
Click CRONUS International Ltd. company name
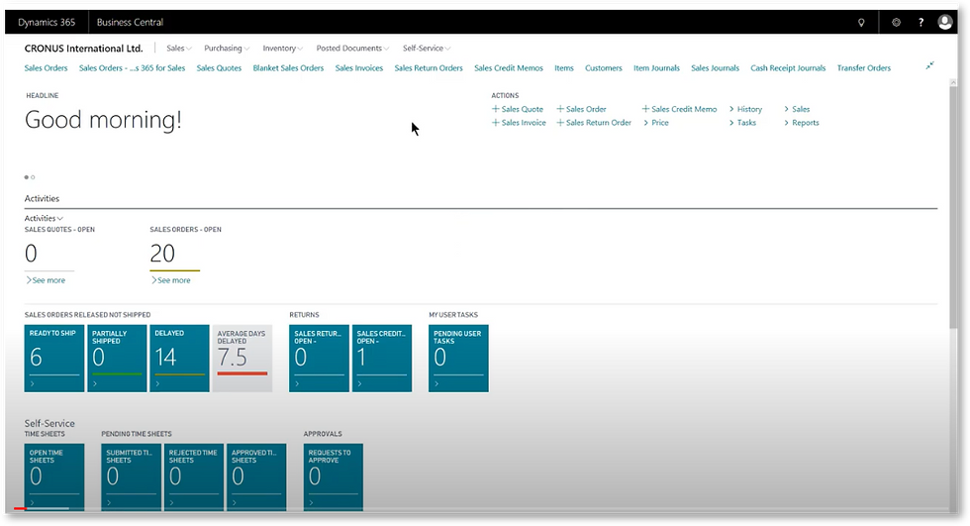click(x=83, y=49)
